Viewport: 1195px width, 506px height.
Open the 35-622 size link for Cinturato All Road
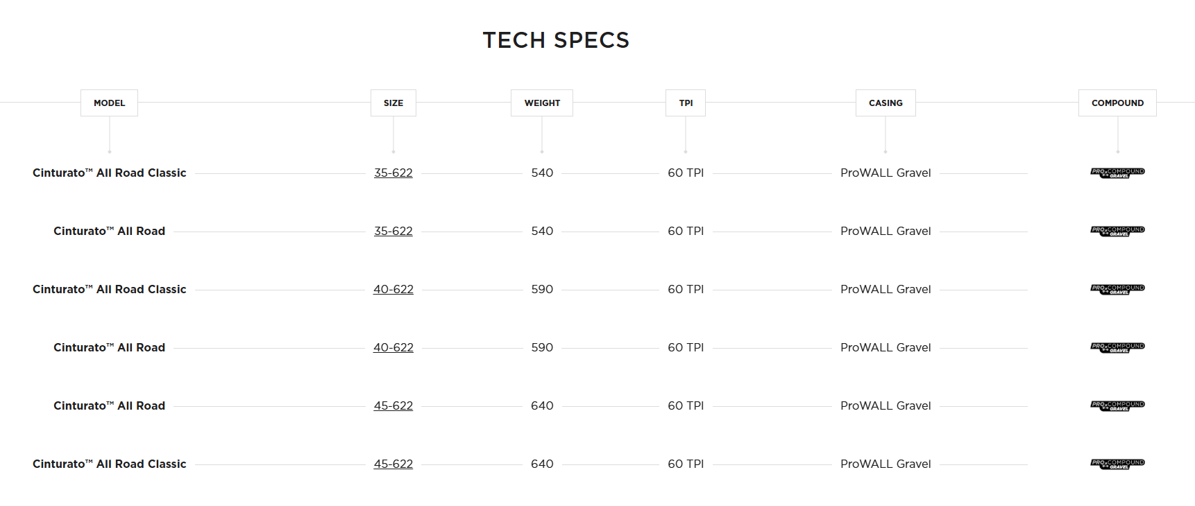(x=393, y=231)
